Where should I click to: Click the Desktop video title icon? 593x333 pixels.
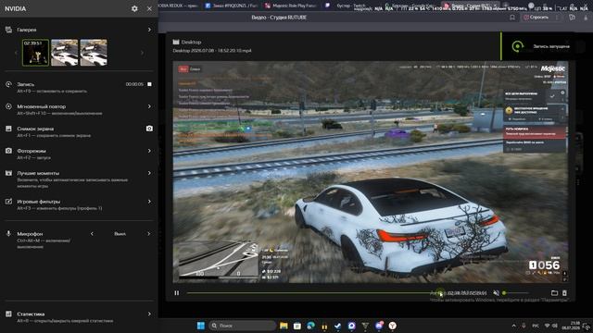(x=176, y=42)
